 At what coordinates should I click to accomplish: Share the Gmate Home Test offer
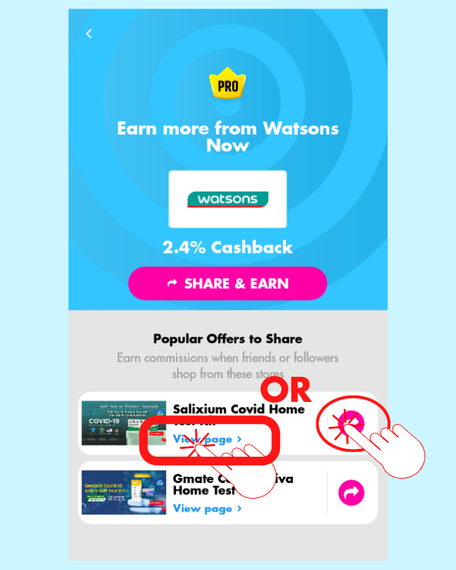(351, 493)
